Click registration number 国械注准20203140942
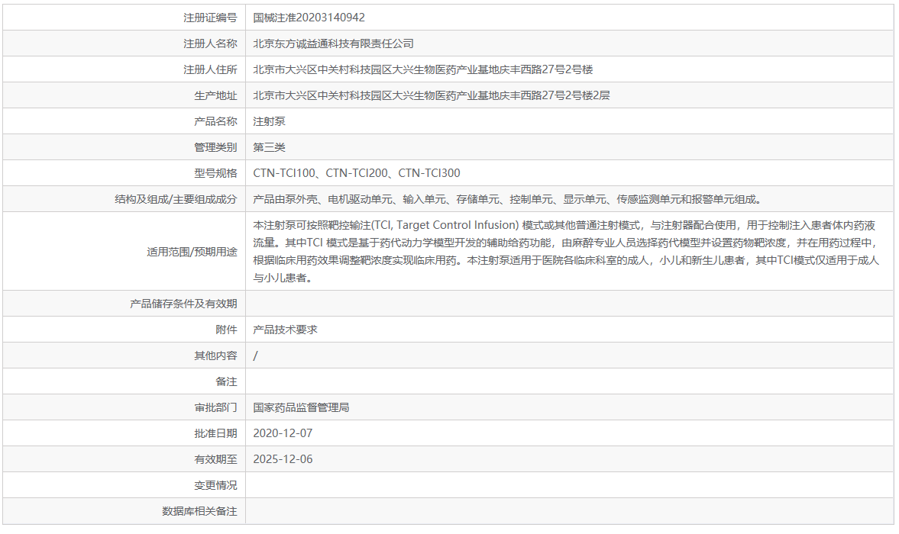 309,18
